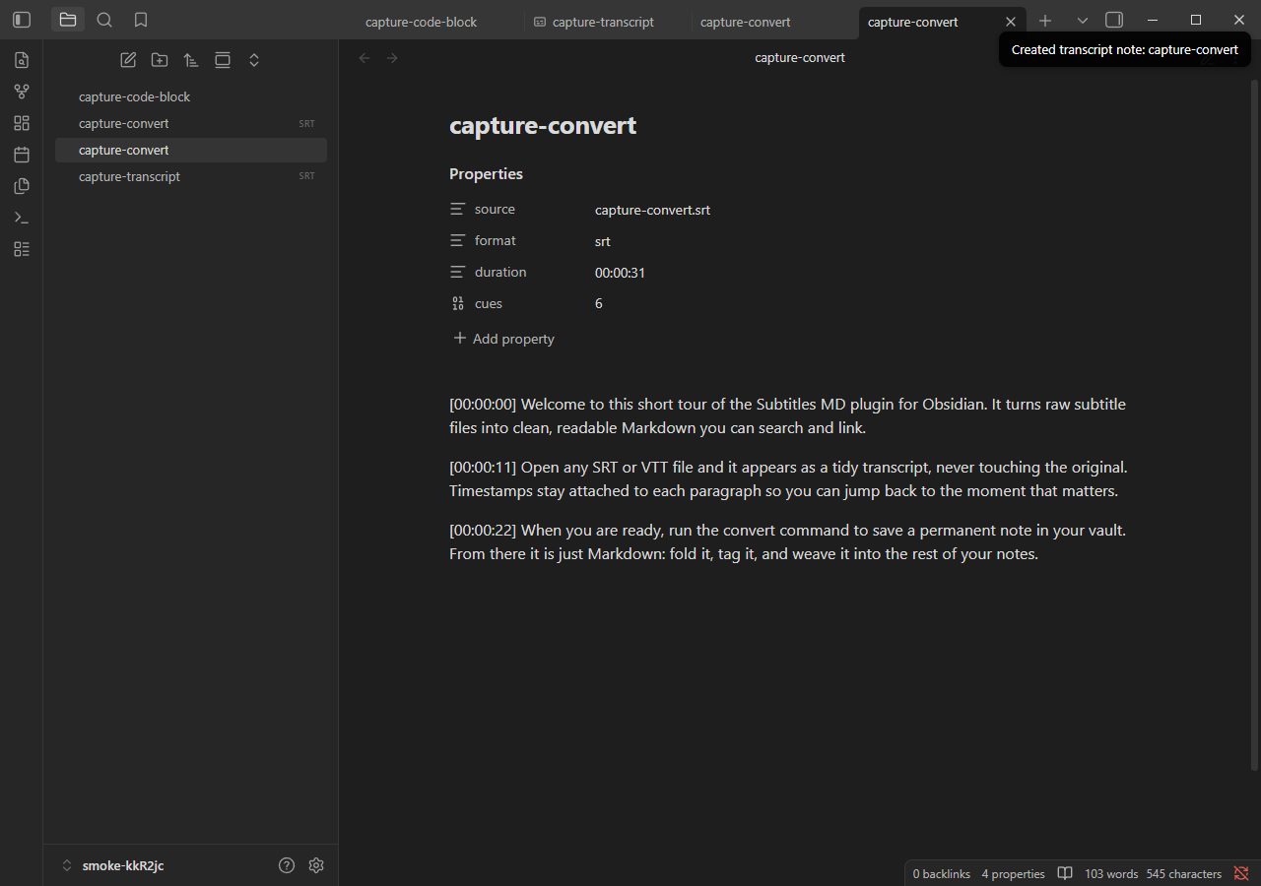Open the search pane
The width and height of the screenshot is (1261, 886).
pyautogui.click(x=104, y=20)
